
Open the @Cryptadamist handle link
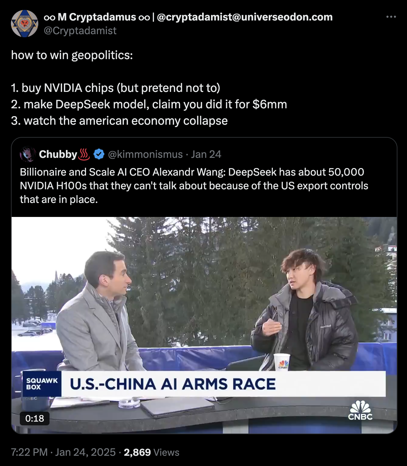point(80,31)
